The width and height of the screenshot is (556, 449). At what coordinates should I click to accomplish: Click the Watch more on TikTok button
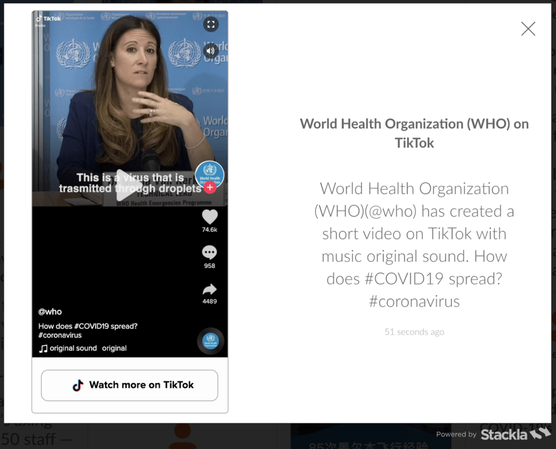[129, 385]
